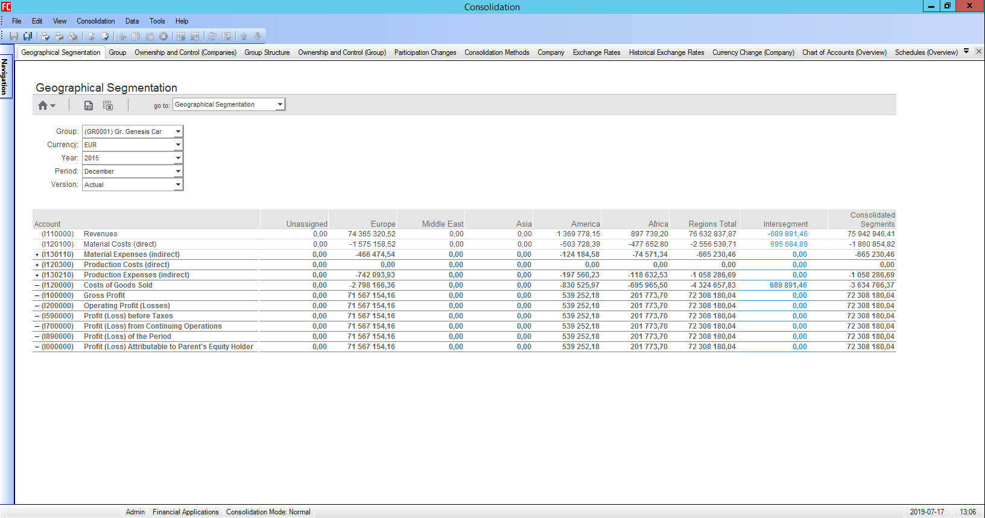
Task: Click the printer icon with the blue checkmark
Action: pyautogui.click(x=45, y=36)
